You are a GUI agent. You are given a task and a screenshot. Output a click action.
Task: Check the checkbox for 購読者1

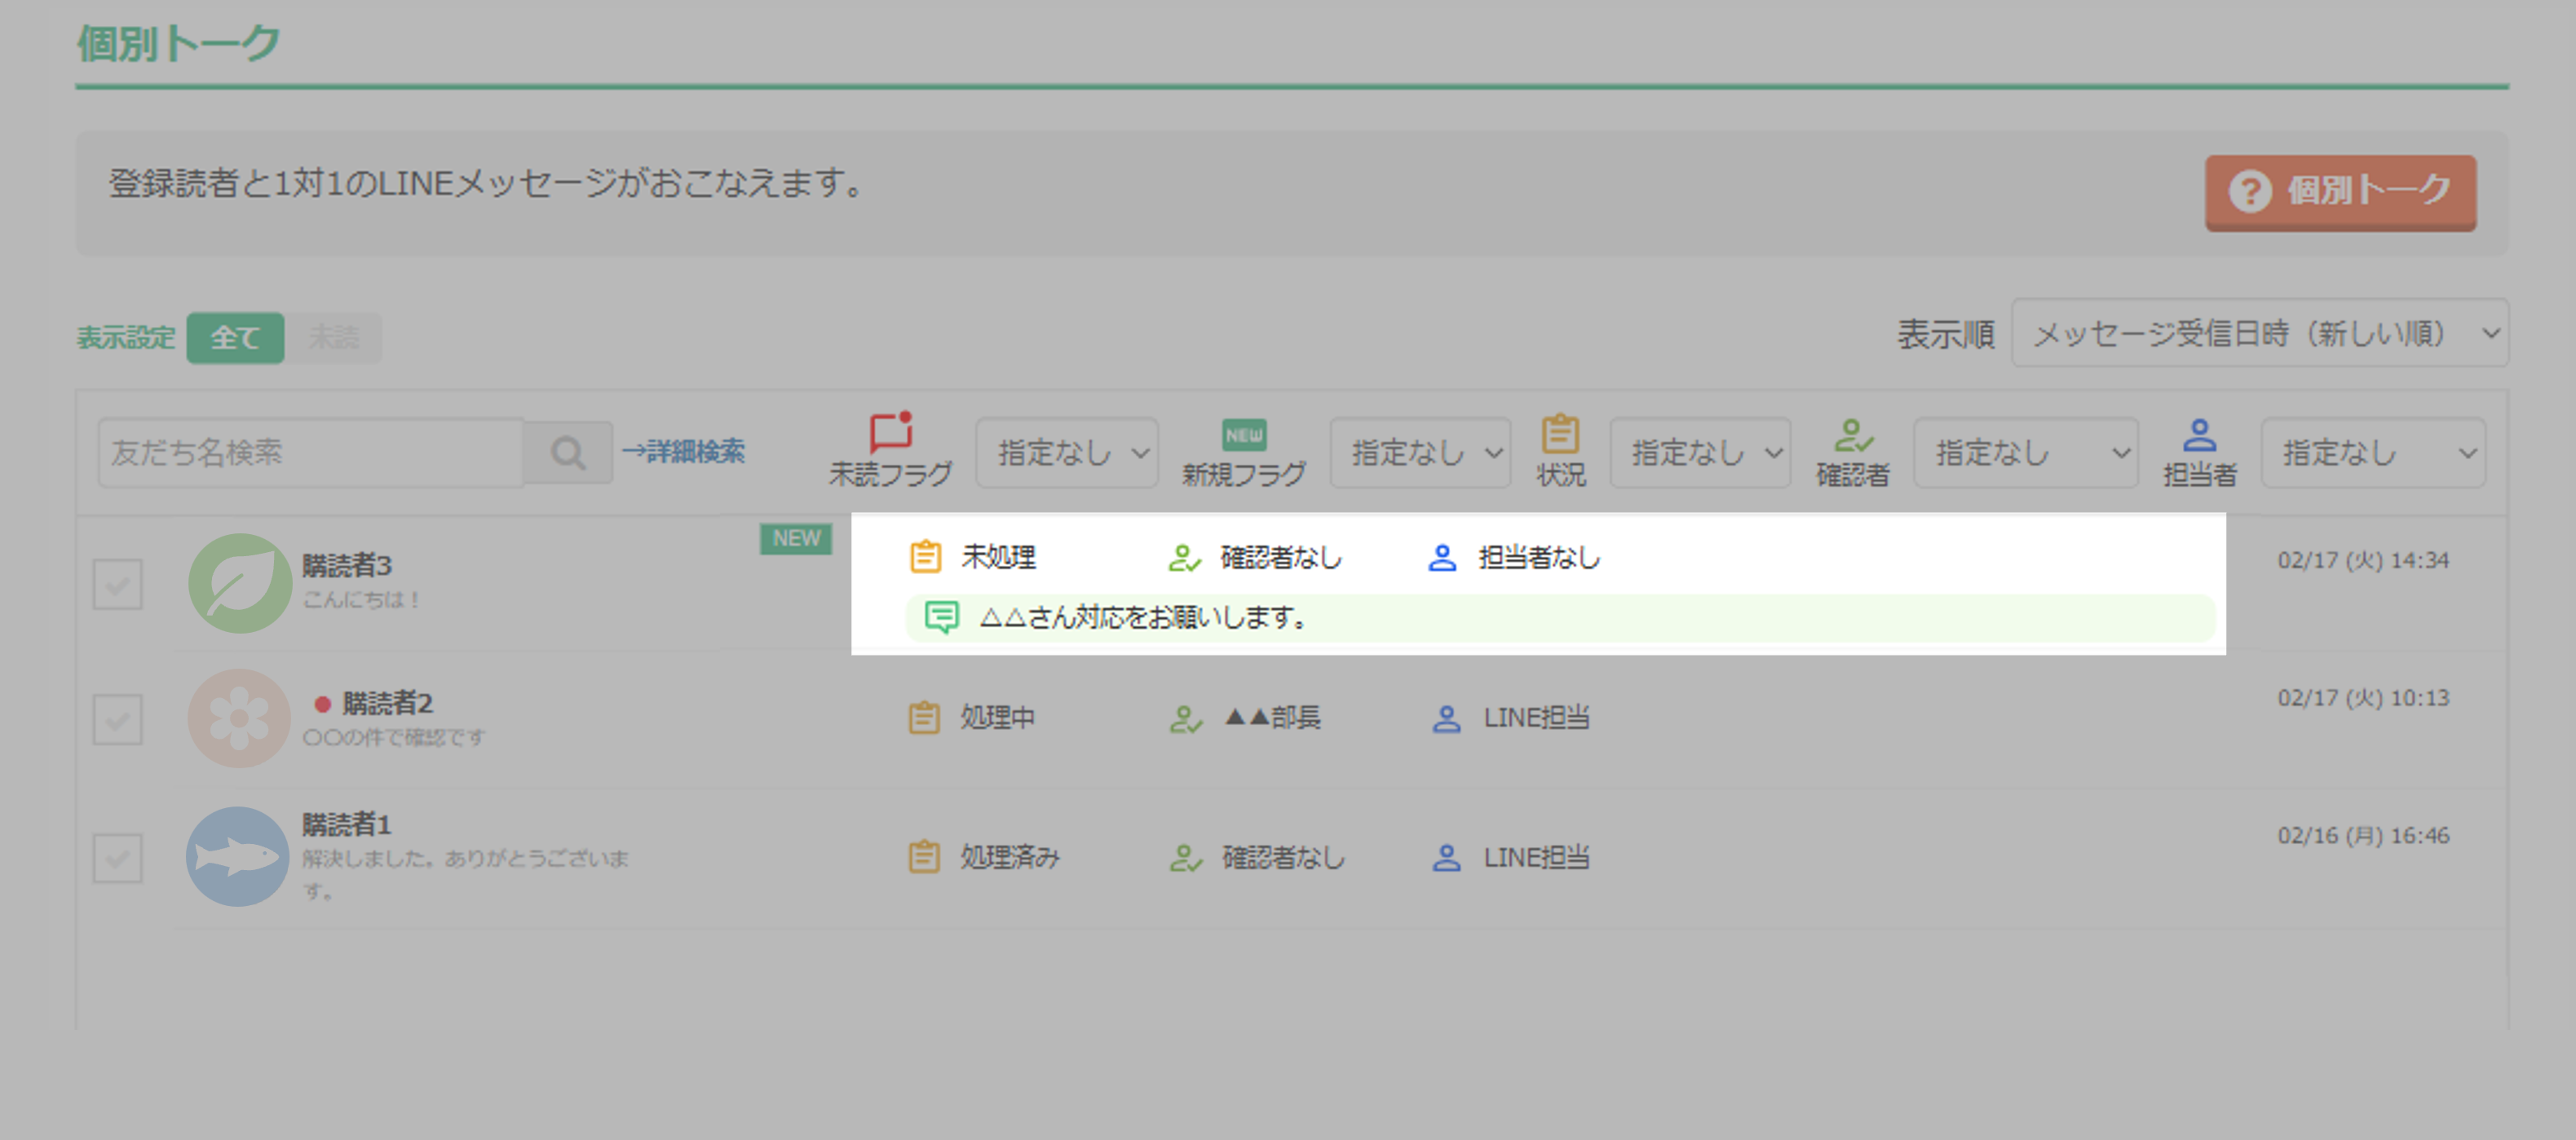(118, 857)
